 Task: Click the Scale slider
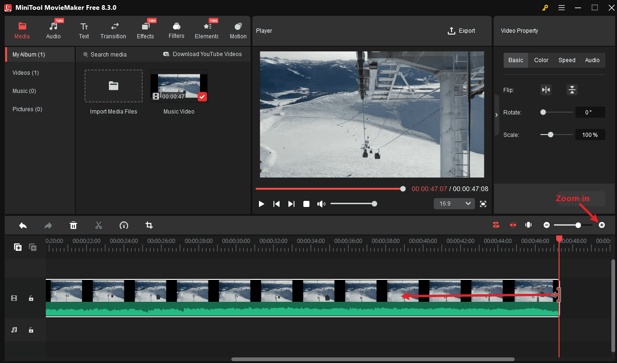(x=556, y=135)
